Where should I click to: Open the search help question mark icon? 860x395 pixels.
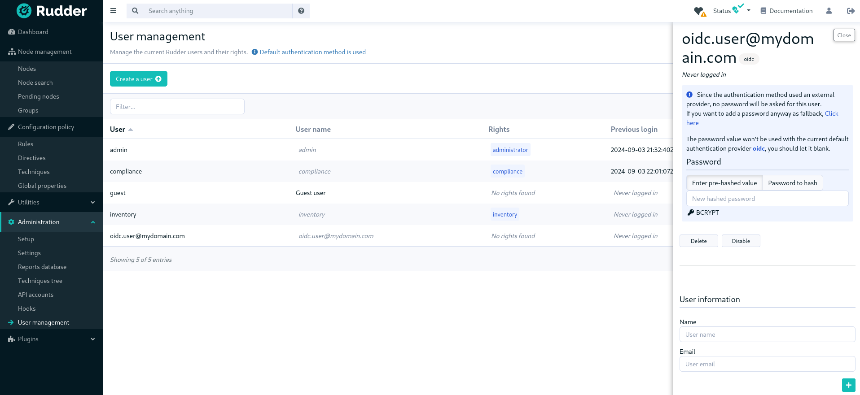click(x=301, y=11)
